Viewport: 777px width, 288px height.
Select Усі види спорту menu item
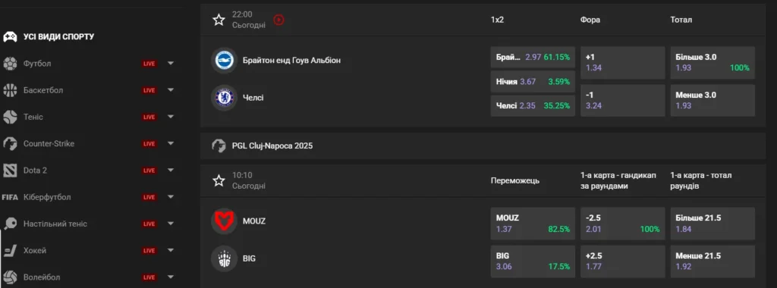[x=58, y=36]
